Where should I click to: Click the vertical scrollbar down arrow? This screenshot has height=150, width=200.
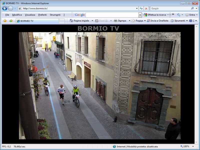pos(196,142)
